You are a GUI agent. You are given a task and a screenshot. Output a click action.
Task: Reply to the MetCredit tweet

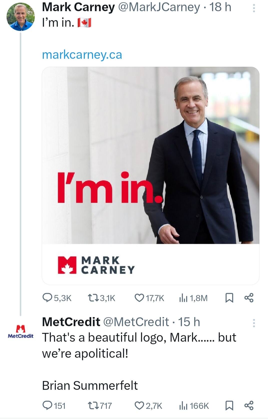[x=47, y=405]
